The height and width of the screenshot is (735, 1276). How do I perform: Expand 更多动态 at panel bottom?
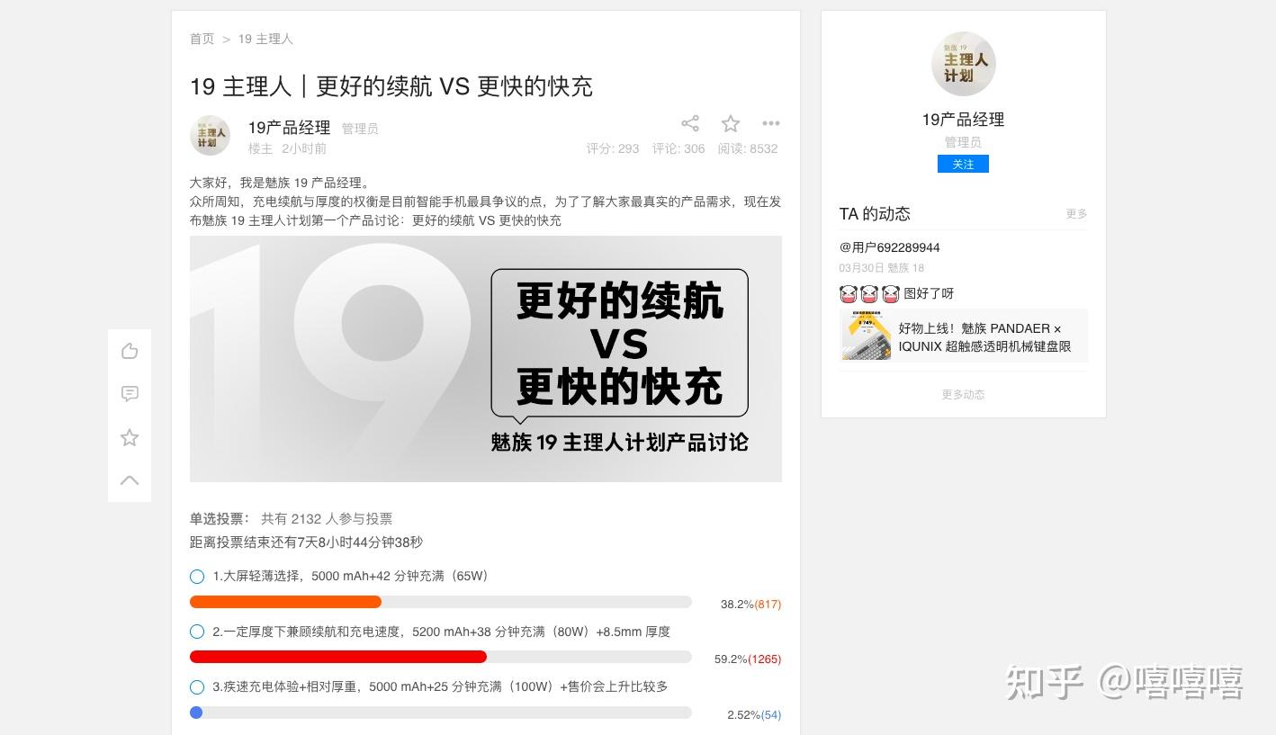click(x=963, y=394)
